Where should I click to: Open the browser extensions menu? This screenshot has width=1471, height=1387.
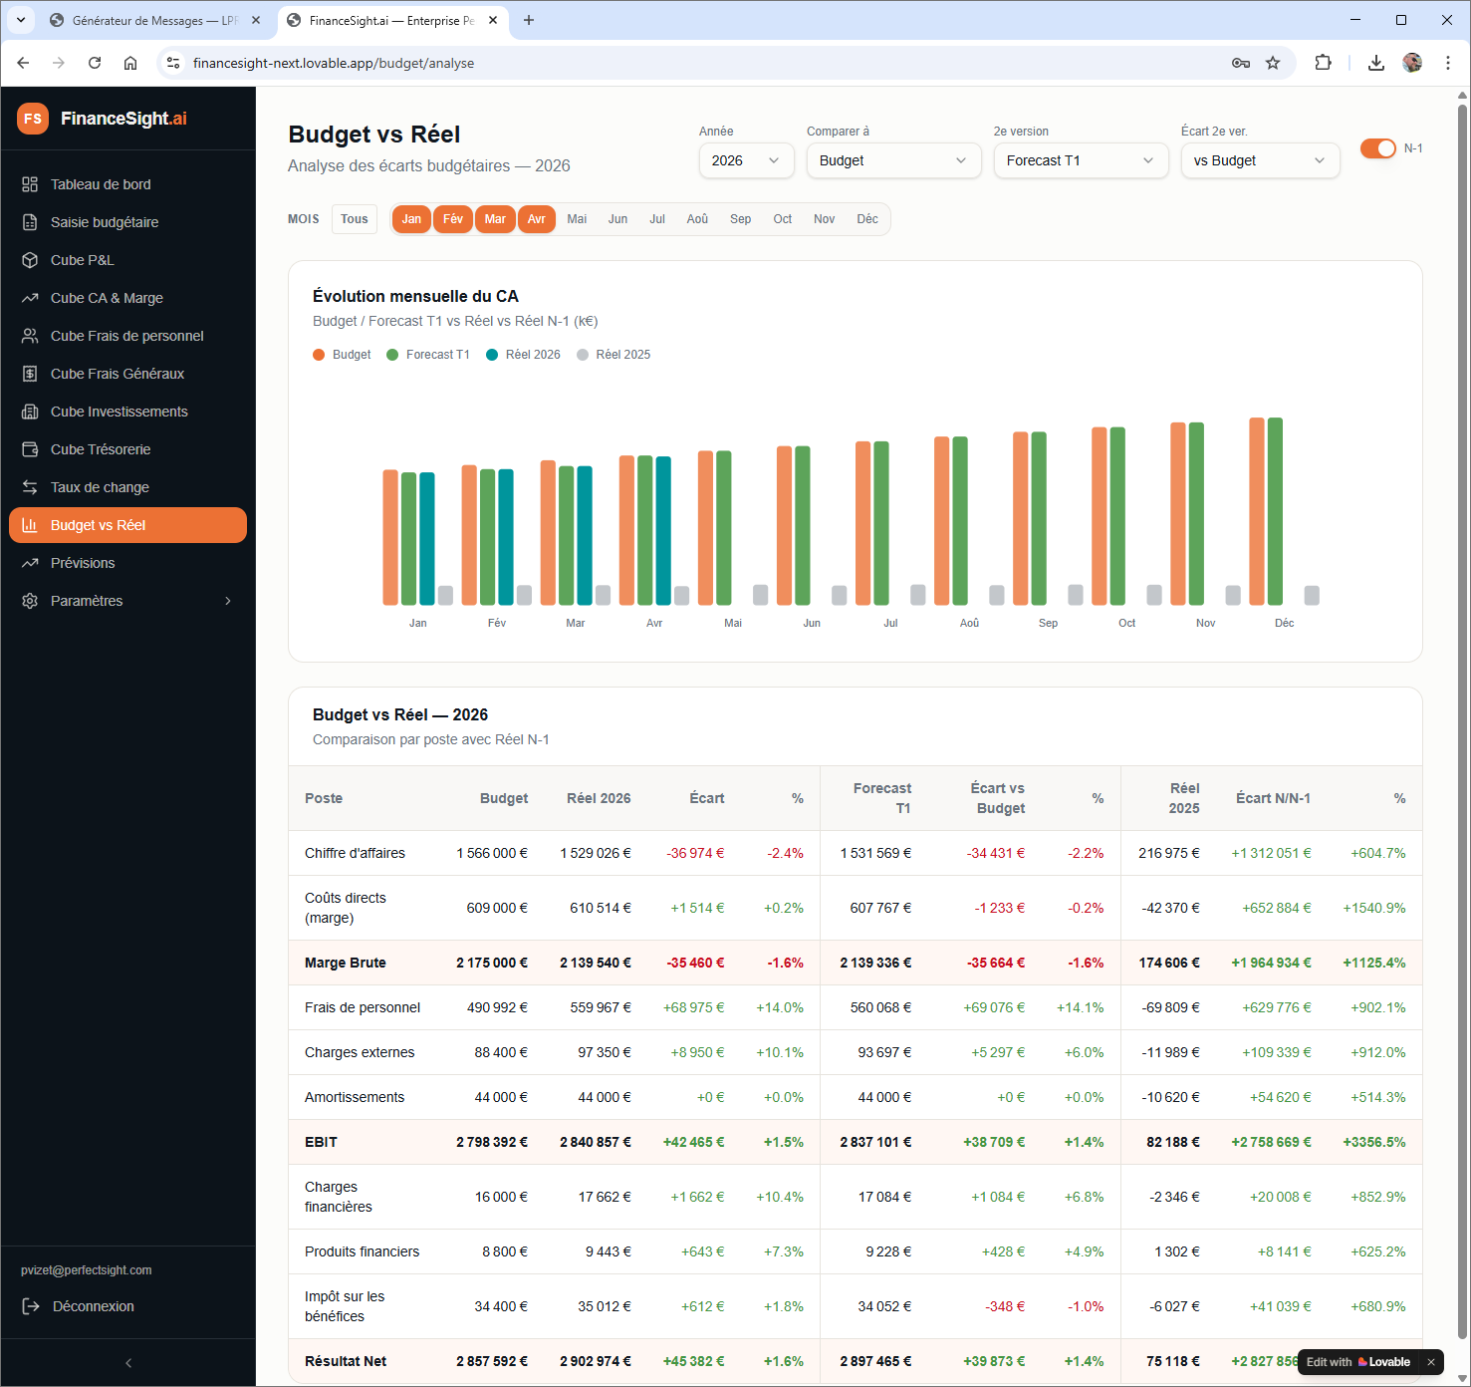[1323, 63]
